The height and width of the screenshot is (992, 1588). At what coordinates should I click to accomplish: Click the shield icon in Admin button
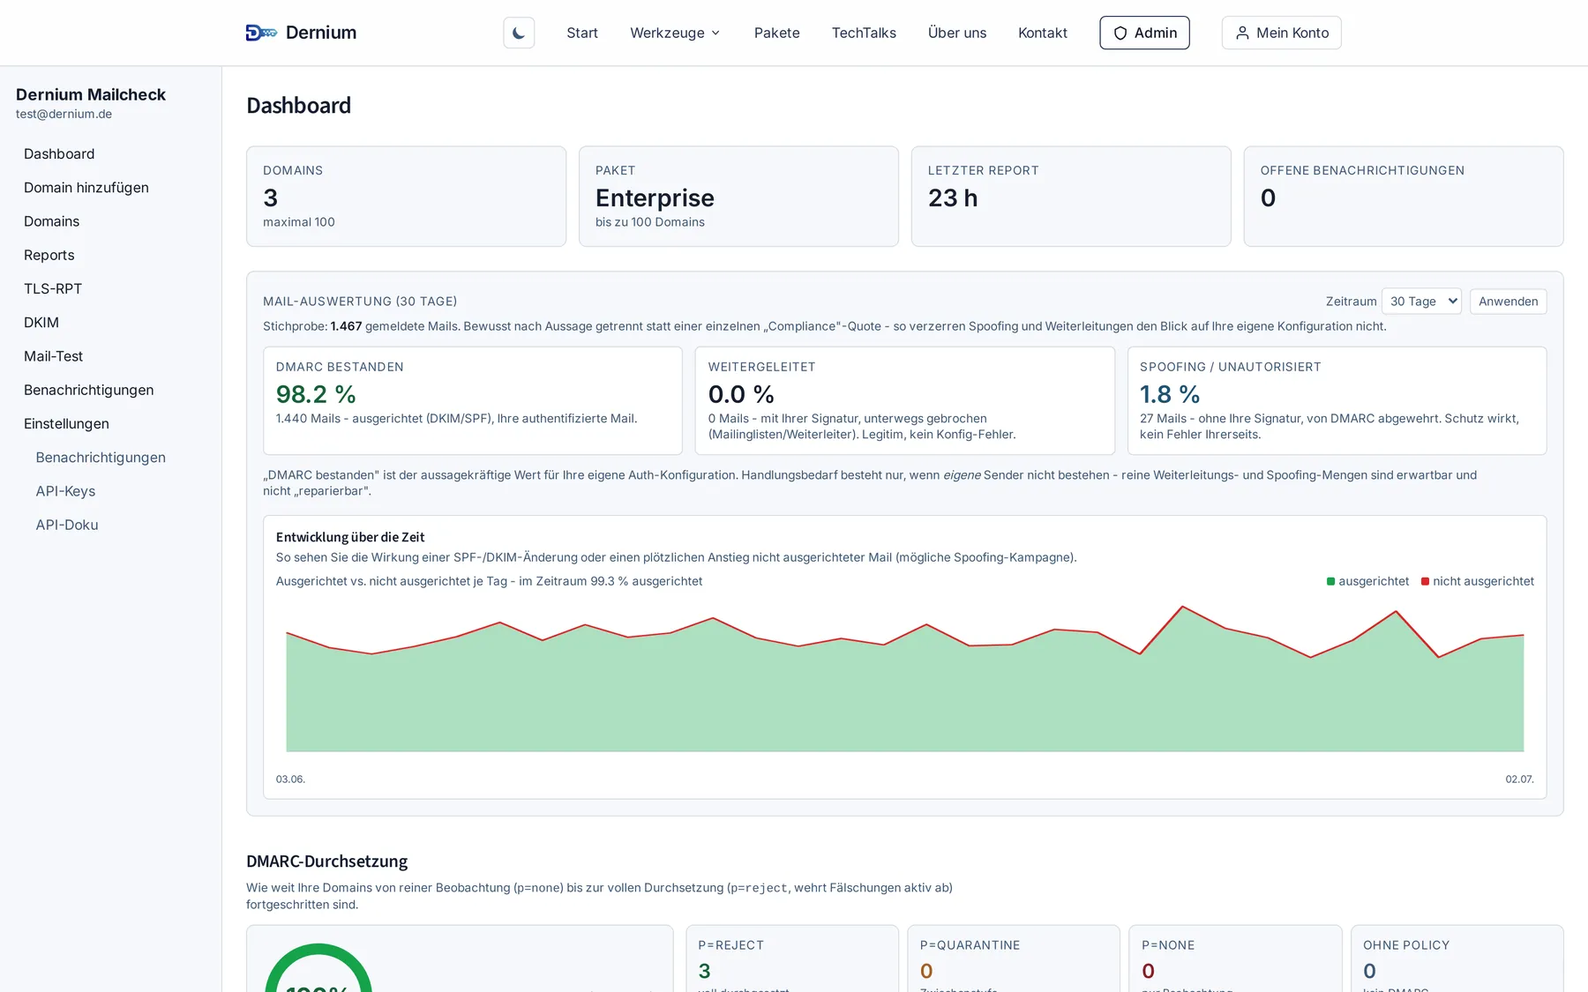tap(1120, 33)
